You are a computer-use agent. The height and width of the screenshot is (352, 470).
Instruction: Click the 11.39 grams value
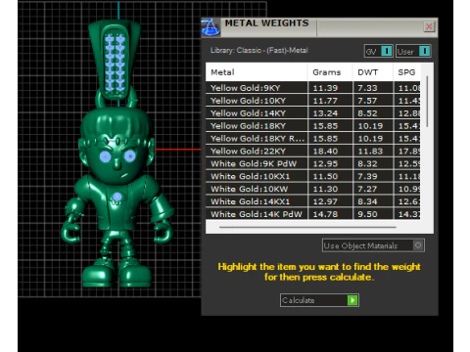325,88
